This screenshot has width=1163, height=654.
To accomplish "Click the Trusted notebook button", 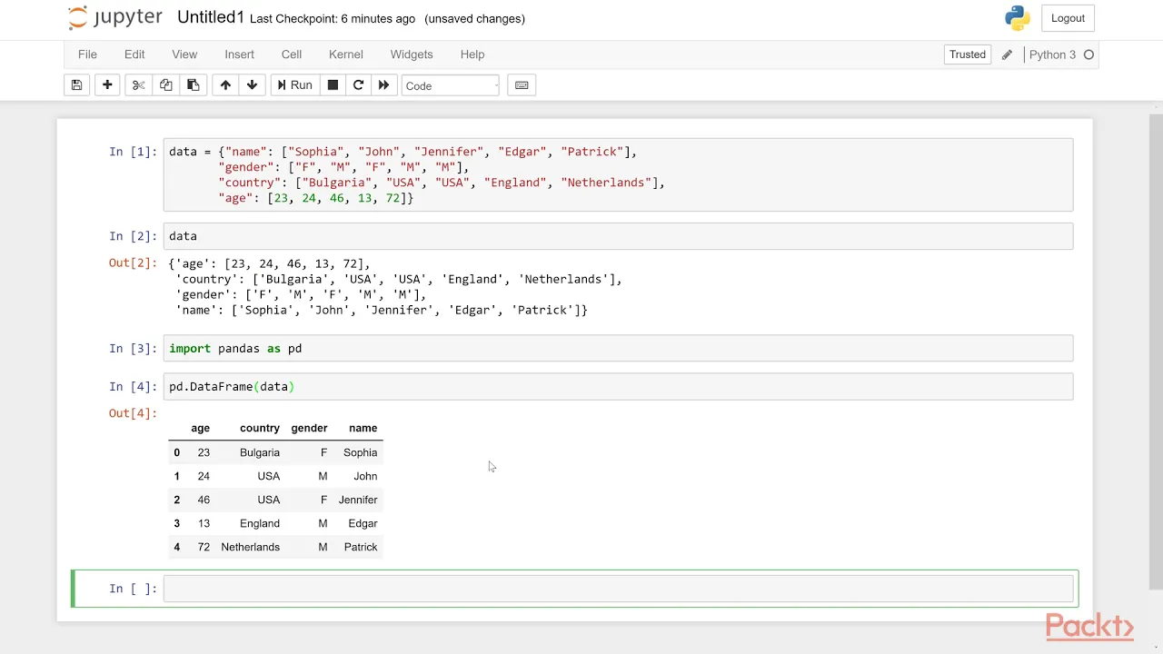I will (968, 54).
